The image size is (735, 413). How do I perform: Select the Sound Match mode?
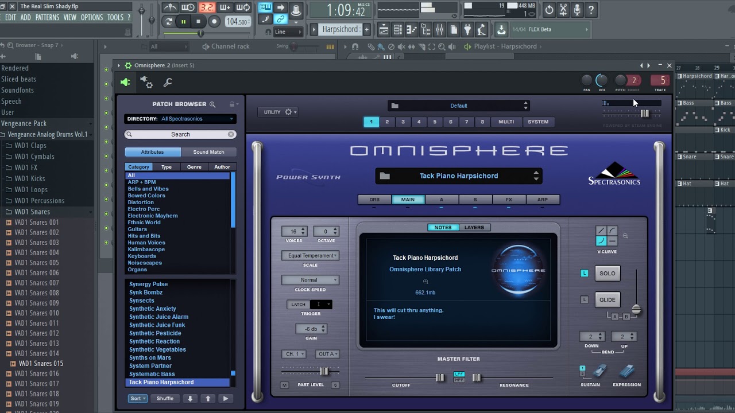coord(208,152)
